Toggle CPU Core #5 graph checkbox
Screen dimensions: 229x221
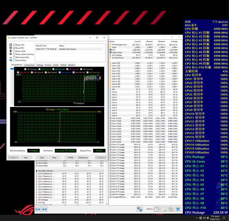click(x=18, y=72)
